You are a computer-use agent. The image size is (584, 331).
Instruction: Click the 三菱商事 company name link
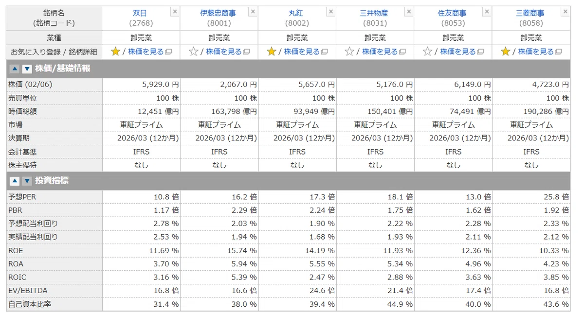click(x=530, y=14)
